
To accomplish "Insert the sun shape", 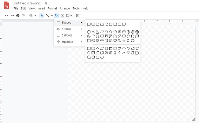I will click(x=124, y=41).
